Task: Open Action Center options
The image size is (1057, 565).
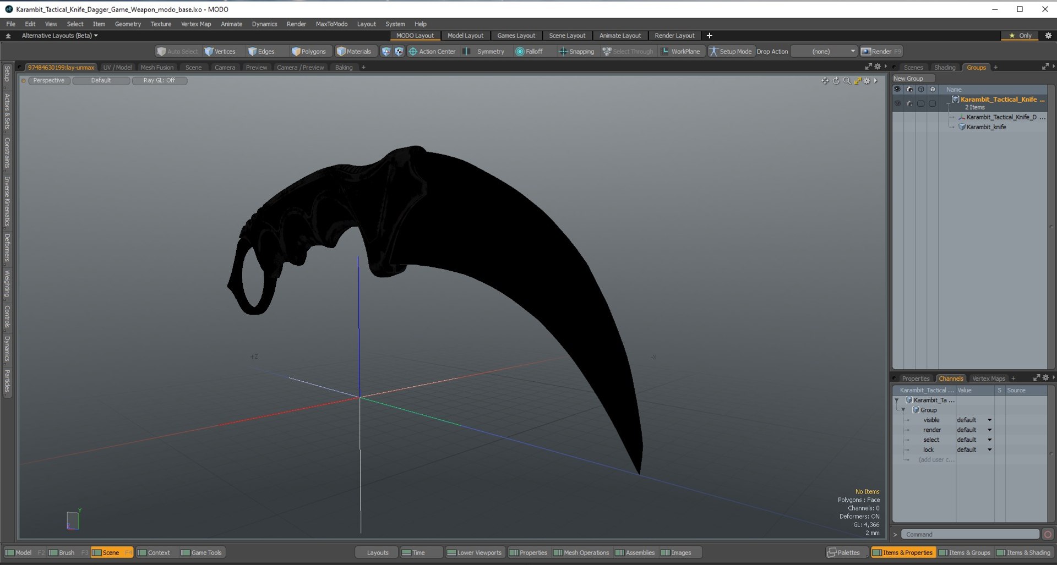Action: point(432,51)
